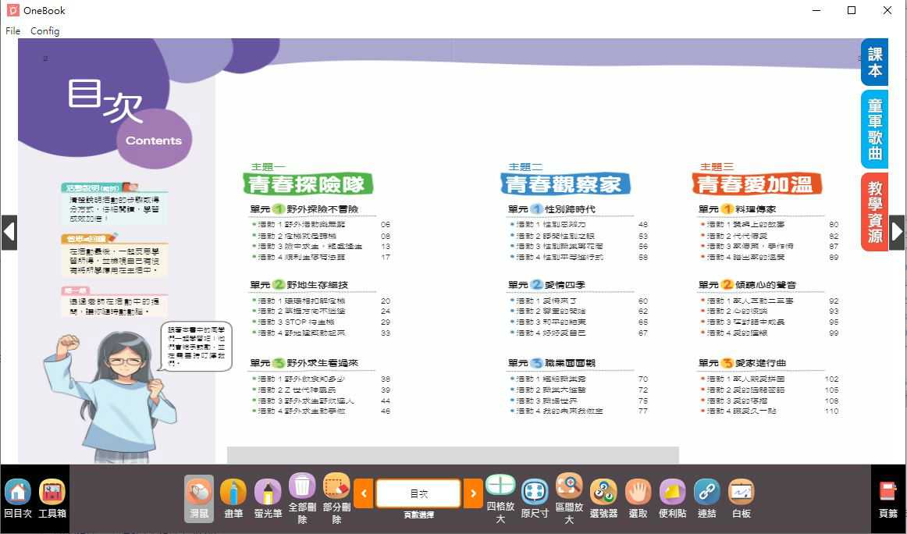The image size is (907, 534).
Task: Click page number 110 in contents
Action: tap(831, 411)
